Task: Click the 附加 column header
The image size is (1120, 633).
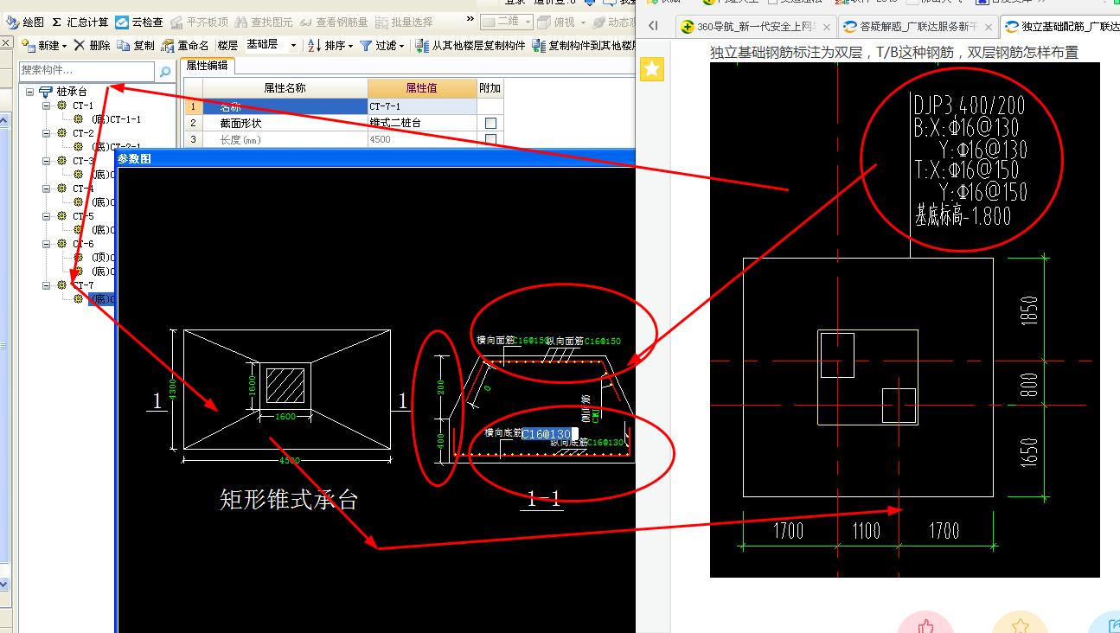Action: coord(490,88)
